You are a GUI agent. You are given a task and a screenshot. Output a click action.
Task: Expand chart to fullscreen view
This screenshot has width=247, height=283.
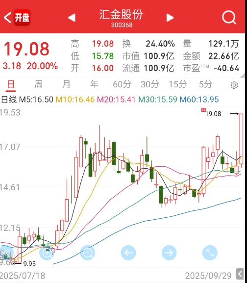click(x=210, y=253)
